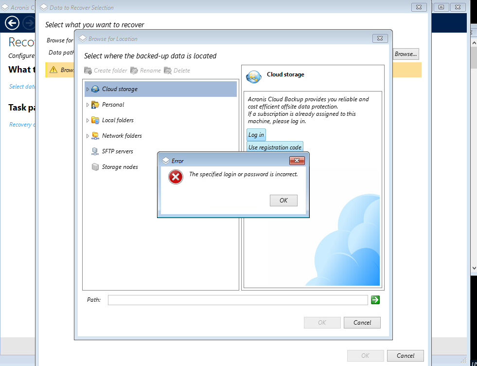Expand the Network folders tree node
Screen dimensions: 477x366
coord(88,136)
